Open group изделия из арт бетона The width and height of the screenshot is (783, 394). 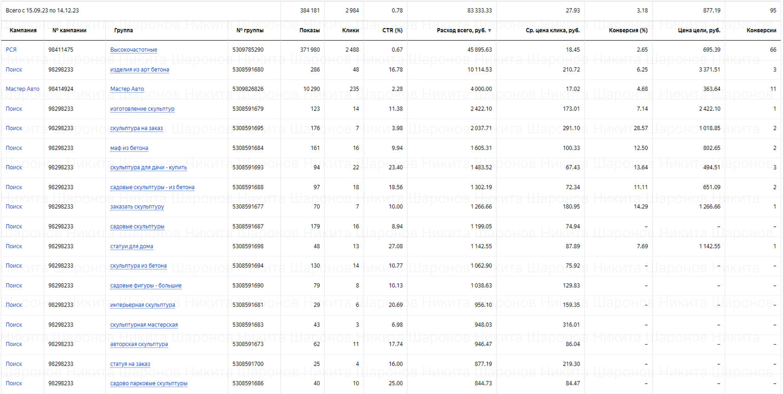(x=139, y=70)
